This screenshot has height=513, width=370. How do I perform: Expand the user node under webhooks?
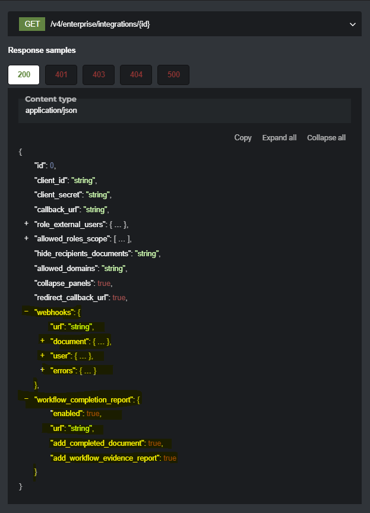42,355
